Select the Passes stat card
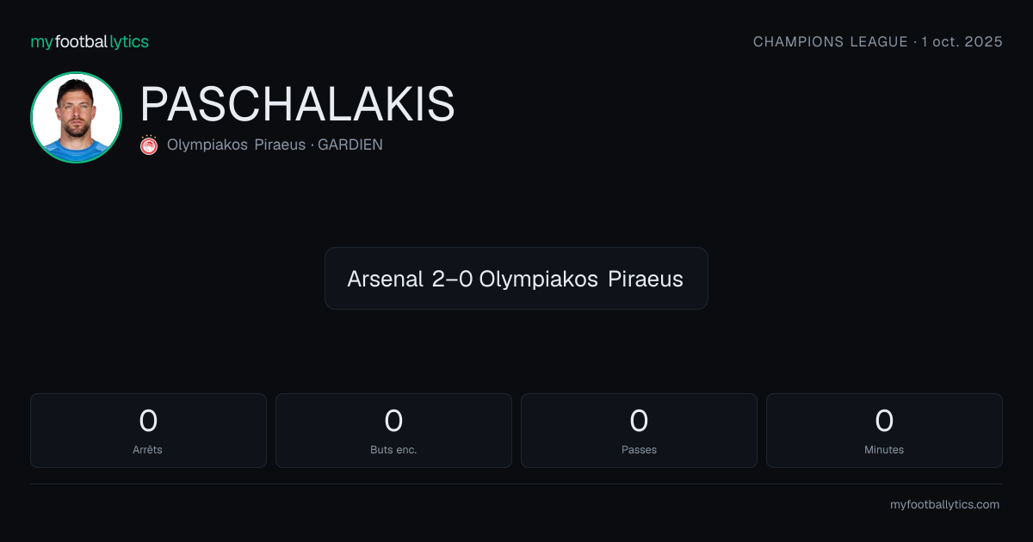The width and height of the screenshot is (1033, 542). tap(639, 430)
